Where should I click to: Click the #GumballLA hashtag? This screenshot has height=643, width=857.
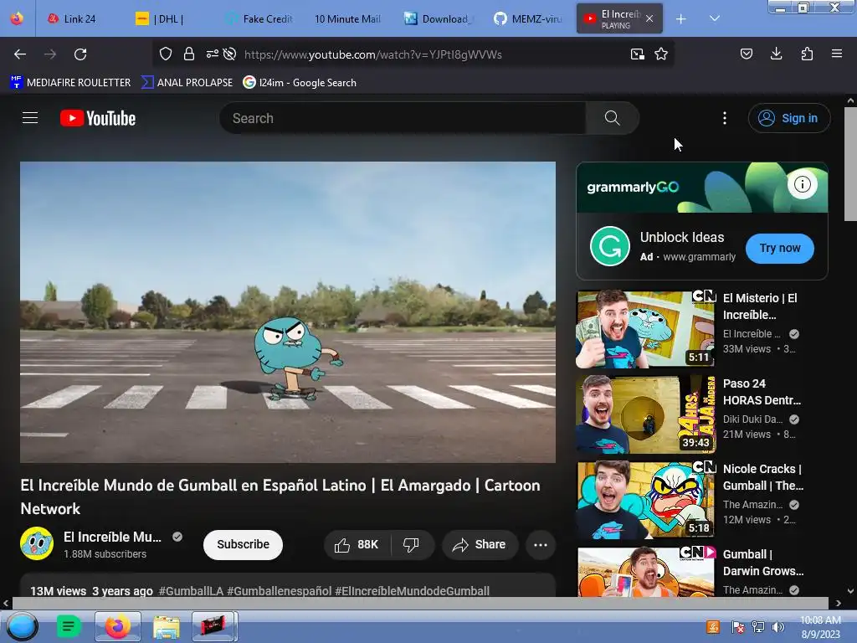[191, 591]
